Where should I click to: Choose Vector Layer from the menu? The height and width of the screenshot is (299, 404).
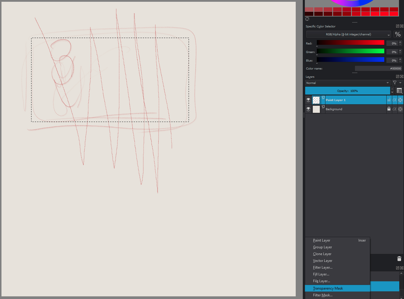(x=338, y=261)
